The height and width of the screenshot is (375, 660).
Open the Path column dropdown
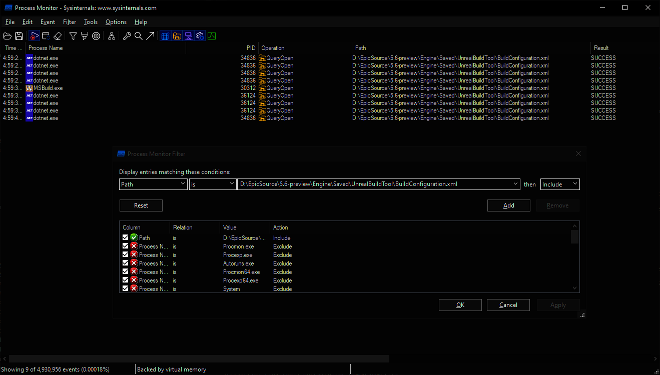pos(153,184)
